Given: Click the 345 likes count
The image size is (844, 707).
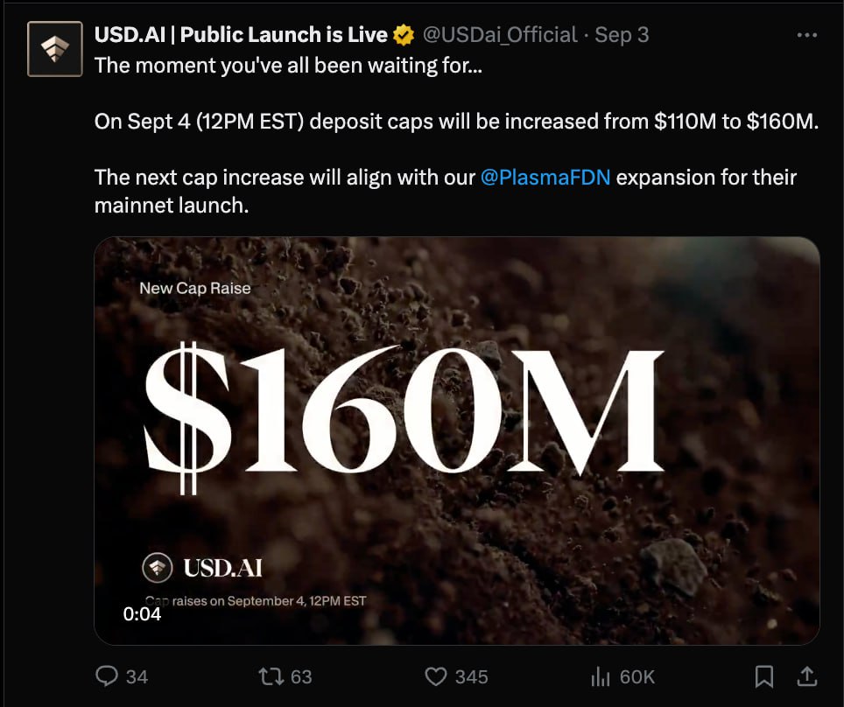Looking at the screenshot, I should point(472,677).
